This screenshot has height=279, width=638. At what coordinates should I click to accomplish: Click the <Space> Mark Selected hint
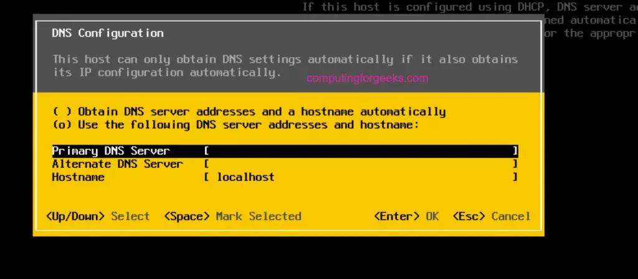[232, 216]
